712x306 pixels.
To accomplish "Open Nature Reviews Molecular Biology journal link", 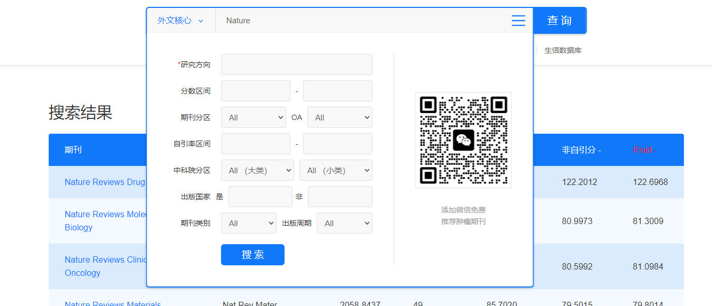I will point(105,221).
